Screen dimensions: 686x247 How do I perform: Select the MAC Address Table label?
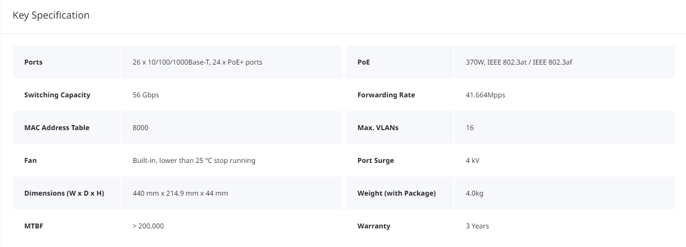point(57,128)
